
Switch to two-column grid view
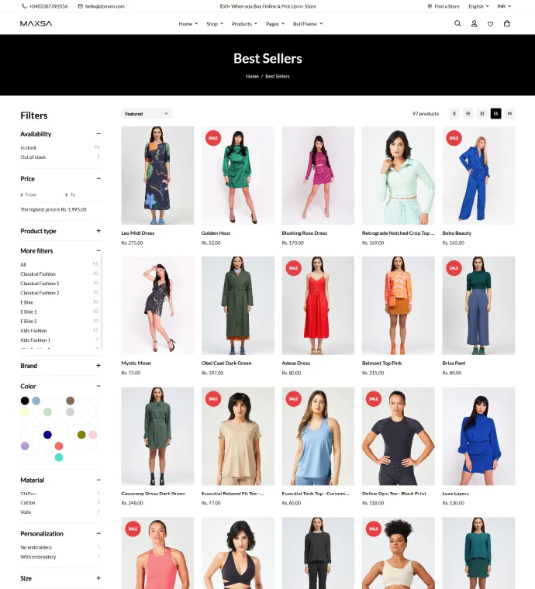pyautogui.click(x=482, y=113)
